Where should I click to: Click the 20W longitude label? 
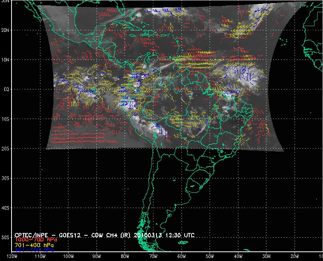[295, 256]
